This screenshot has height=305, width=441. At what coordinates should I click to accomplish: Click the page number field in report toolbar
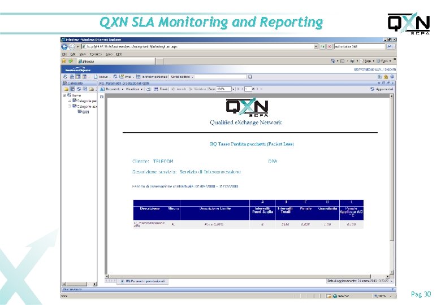[x=248, y=89]
